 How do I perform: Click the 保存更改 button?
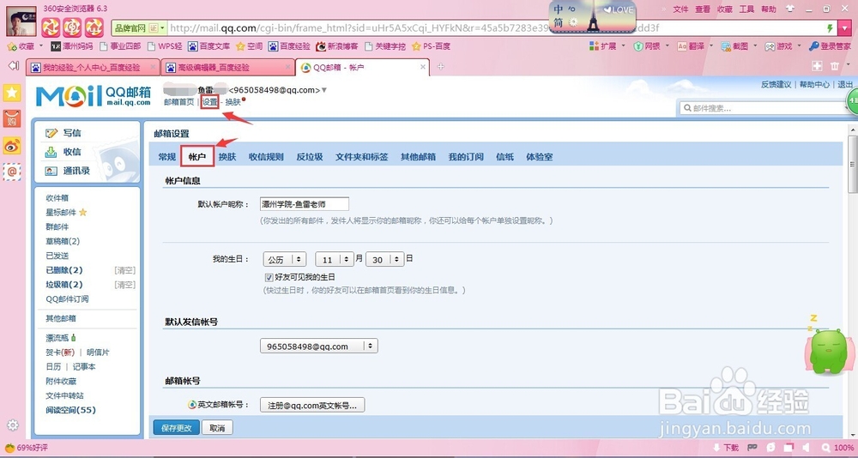(176, 428)
